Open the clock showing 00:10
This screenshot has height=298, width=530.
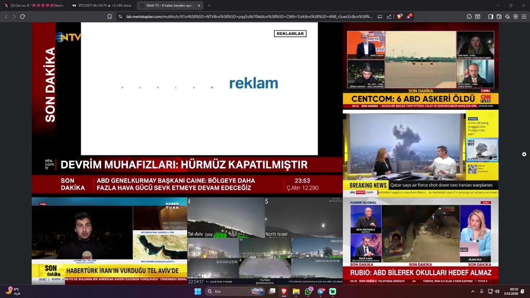(x=512, y=291)
